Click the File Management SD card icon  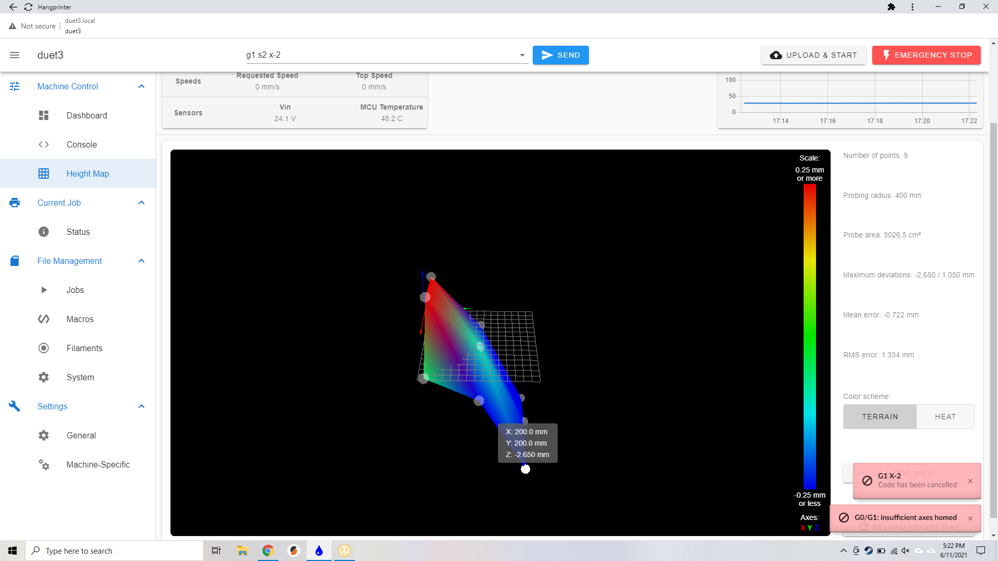(x=15, y=261)
